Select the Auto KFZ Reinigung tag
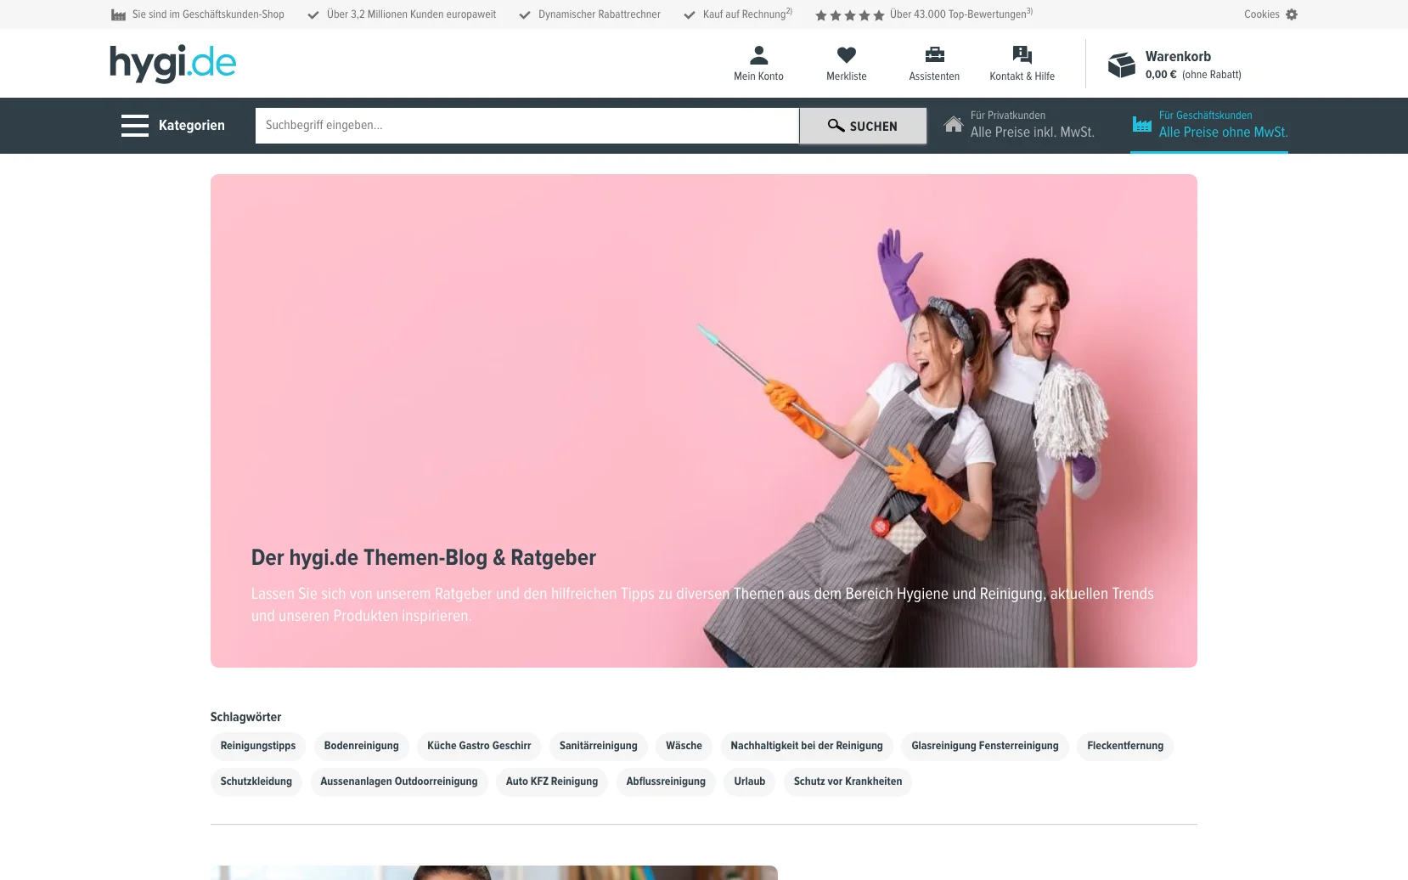 (552, 781)
